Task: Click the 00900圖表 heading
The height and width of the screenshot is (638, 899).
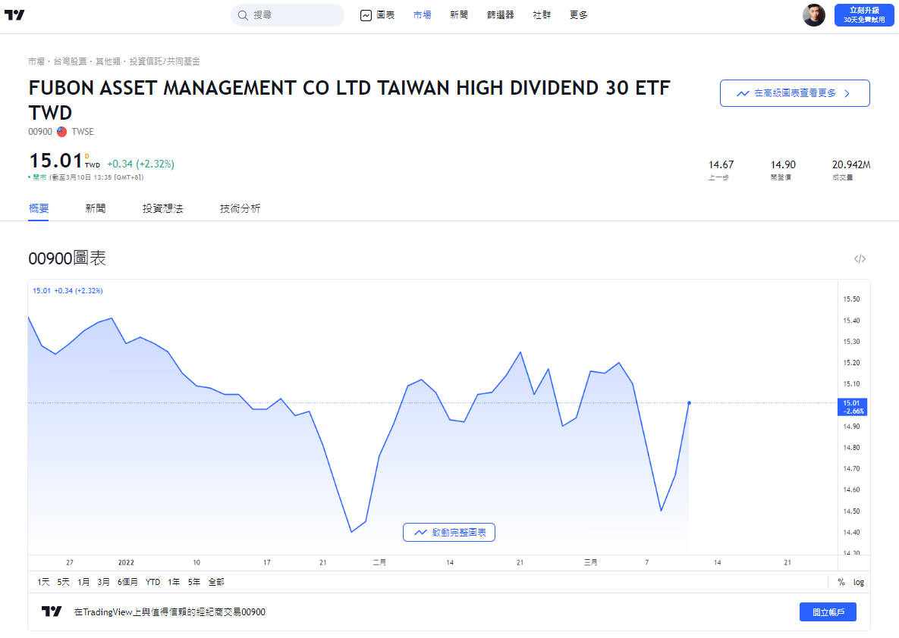Action: [x=67, y=259]
